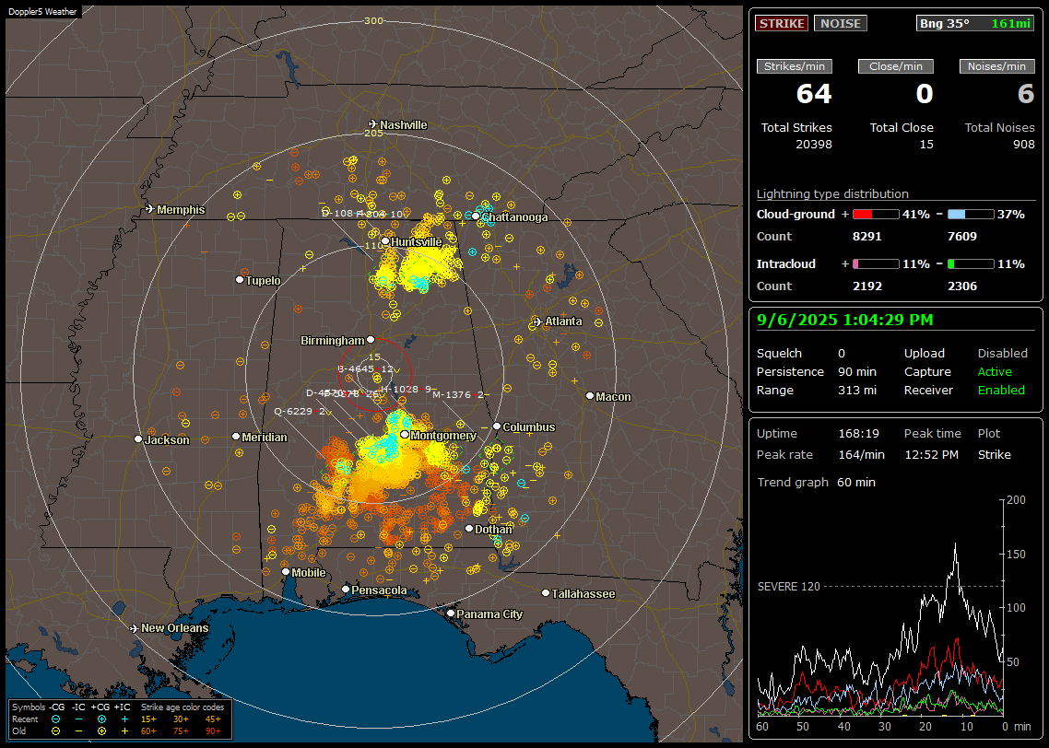Click the Old +IC legend plus symbol
Screen dimensions: 1049x748
click(x=124, y=731)
